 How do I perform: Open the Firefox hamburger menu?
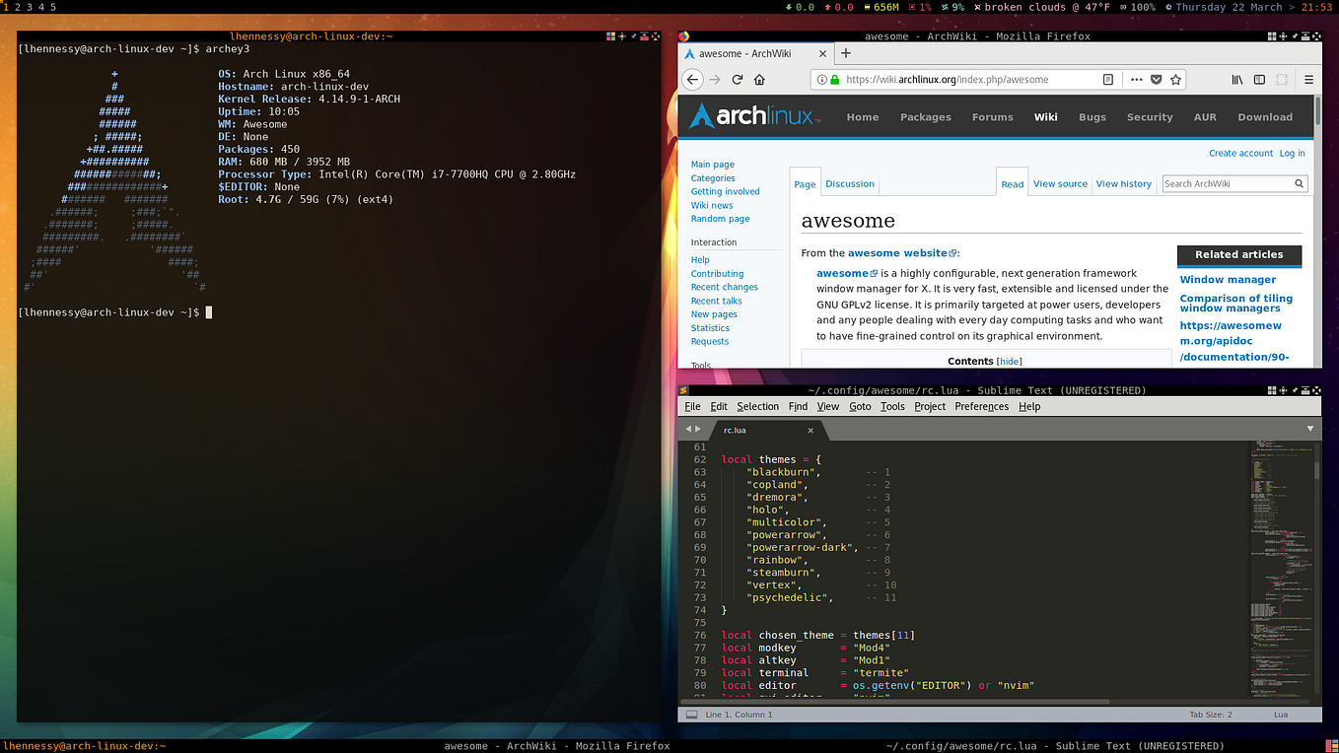click(1308, 79)
